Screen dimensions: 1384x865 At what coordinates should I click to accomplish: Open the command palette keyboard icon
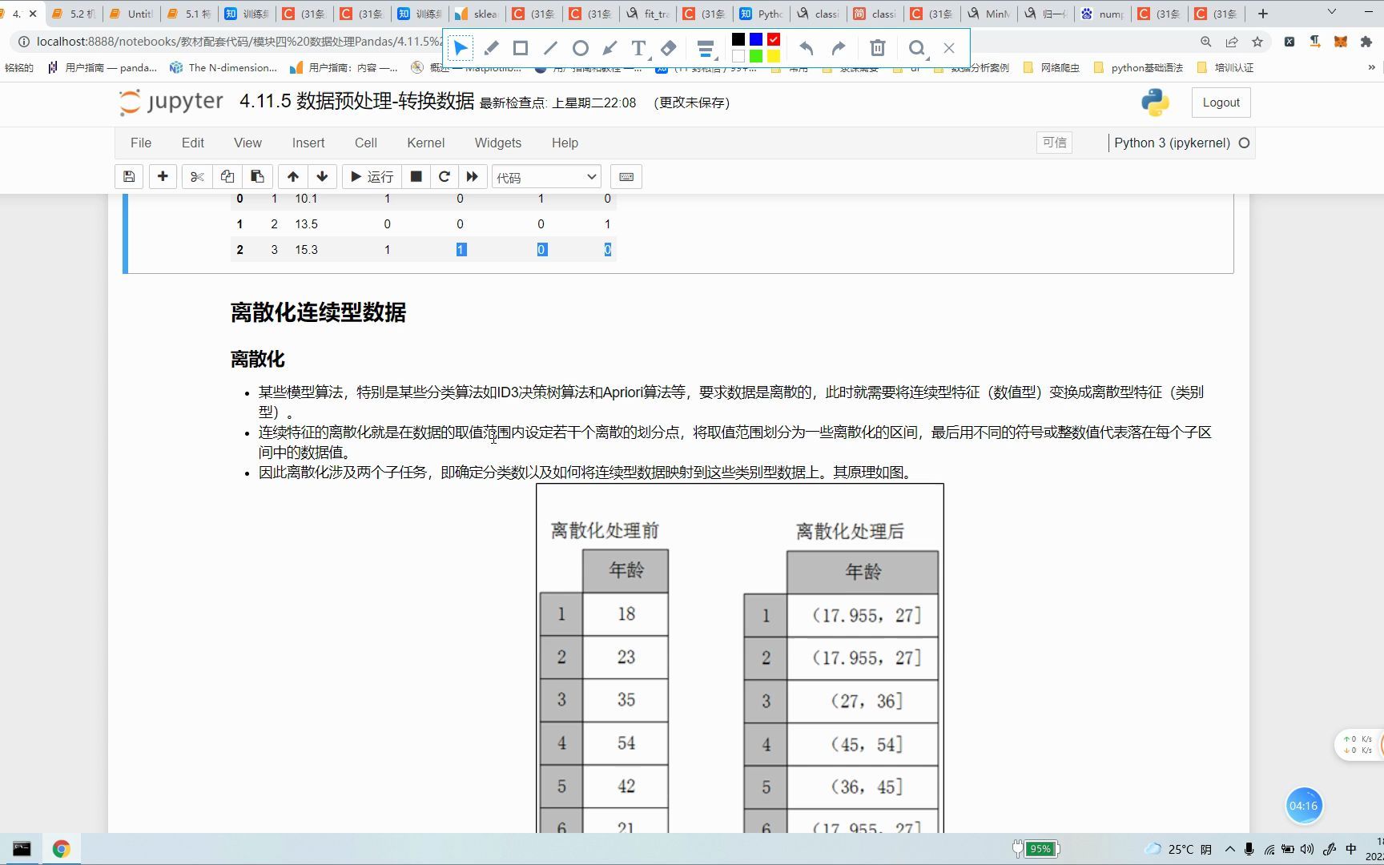626,176
